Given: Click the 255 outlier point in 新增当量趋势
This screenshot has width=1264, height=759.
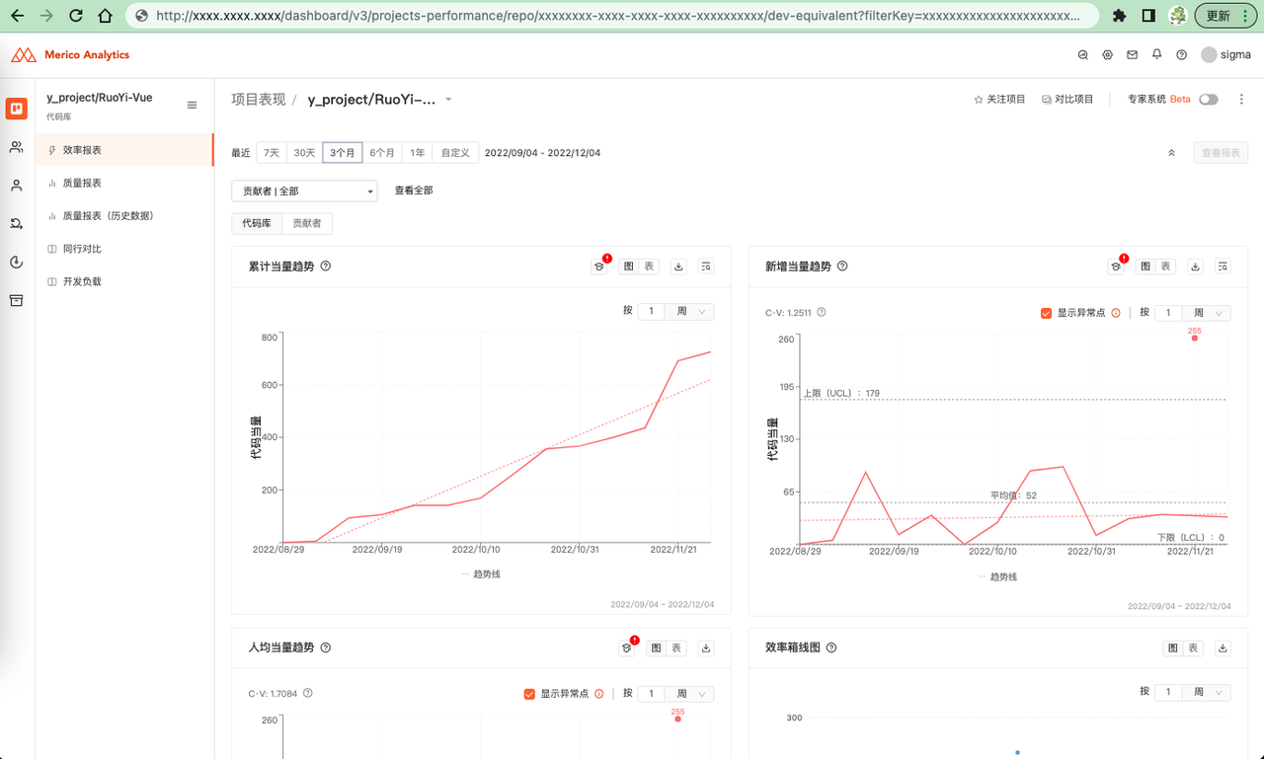Looking at the screenshot, I should (x=1195, y=339).
